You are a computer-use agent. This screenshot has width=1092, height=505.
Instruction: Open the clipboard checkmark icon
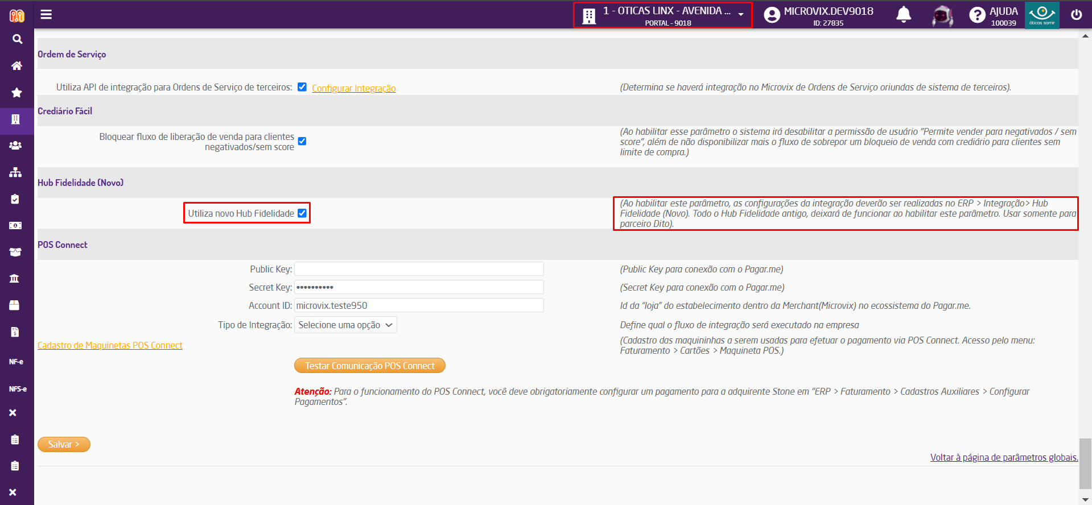[x=15, y=198]
